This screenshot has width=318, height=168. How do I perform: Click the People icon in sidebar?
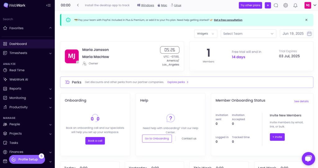pyautogui.click(x=5, y=124)
